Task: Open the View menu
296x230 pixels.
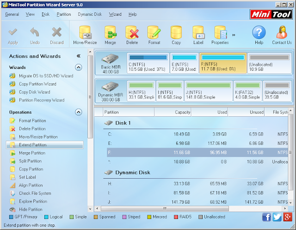Action: [x=30, y=14]
